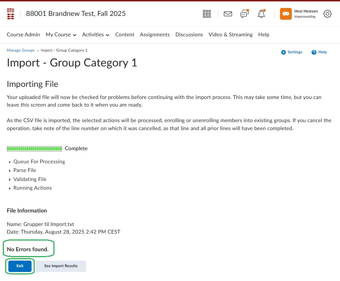Image resolution: width=340 pixels, height=281 pixels.
Task: Expand the Running Actions step
Action: pos(30,188)
